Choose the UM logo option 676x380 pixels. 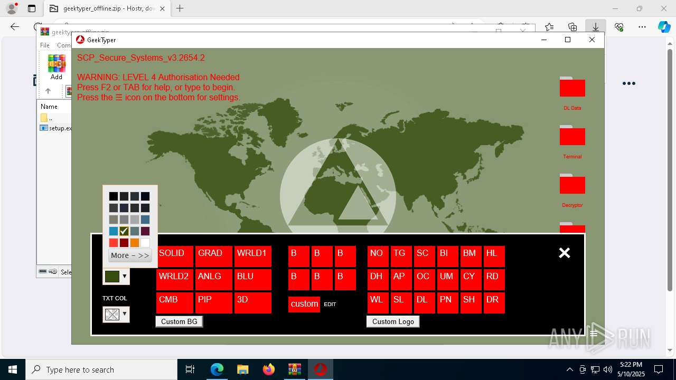coord(448,279)
